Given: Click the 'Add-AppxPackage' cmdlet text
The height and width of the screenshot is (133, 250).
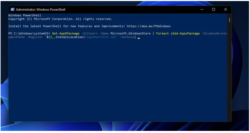Looking at the screenshot, I should [186, 33].
